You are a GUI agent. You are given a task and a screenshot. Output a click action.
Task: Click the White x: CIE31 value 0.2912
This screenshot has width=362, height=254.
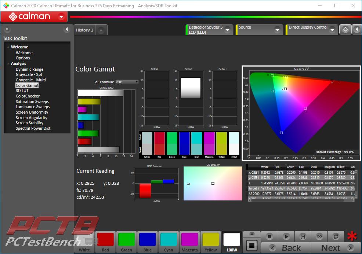click(x=265, y=173)
